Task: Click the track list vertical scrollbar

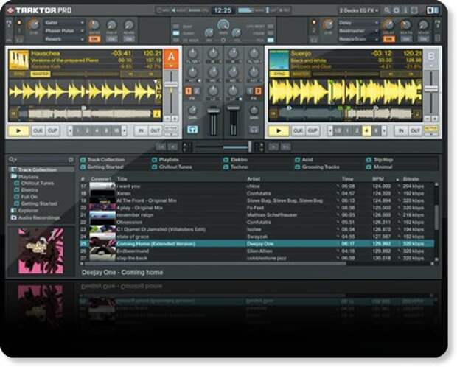Action: pos(436,217)
